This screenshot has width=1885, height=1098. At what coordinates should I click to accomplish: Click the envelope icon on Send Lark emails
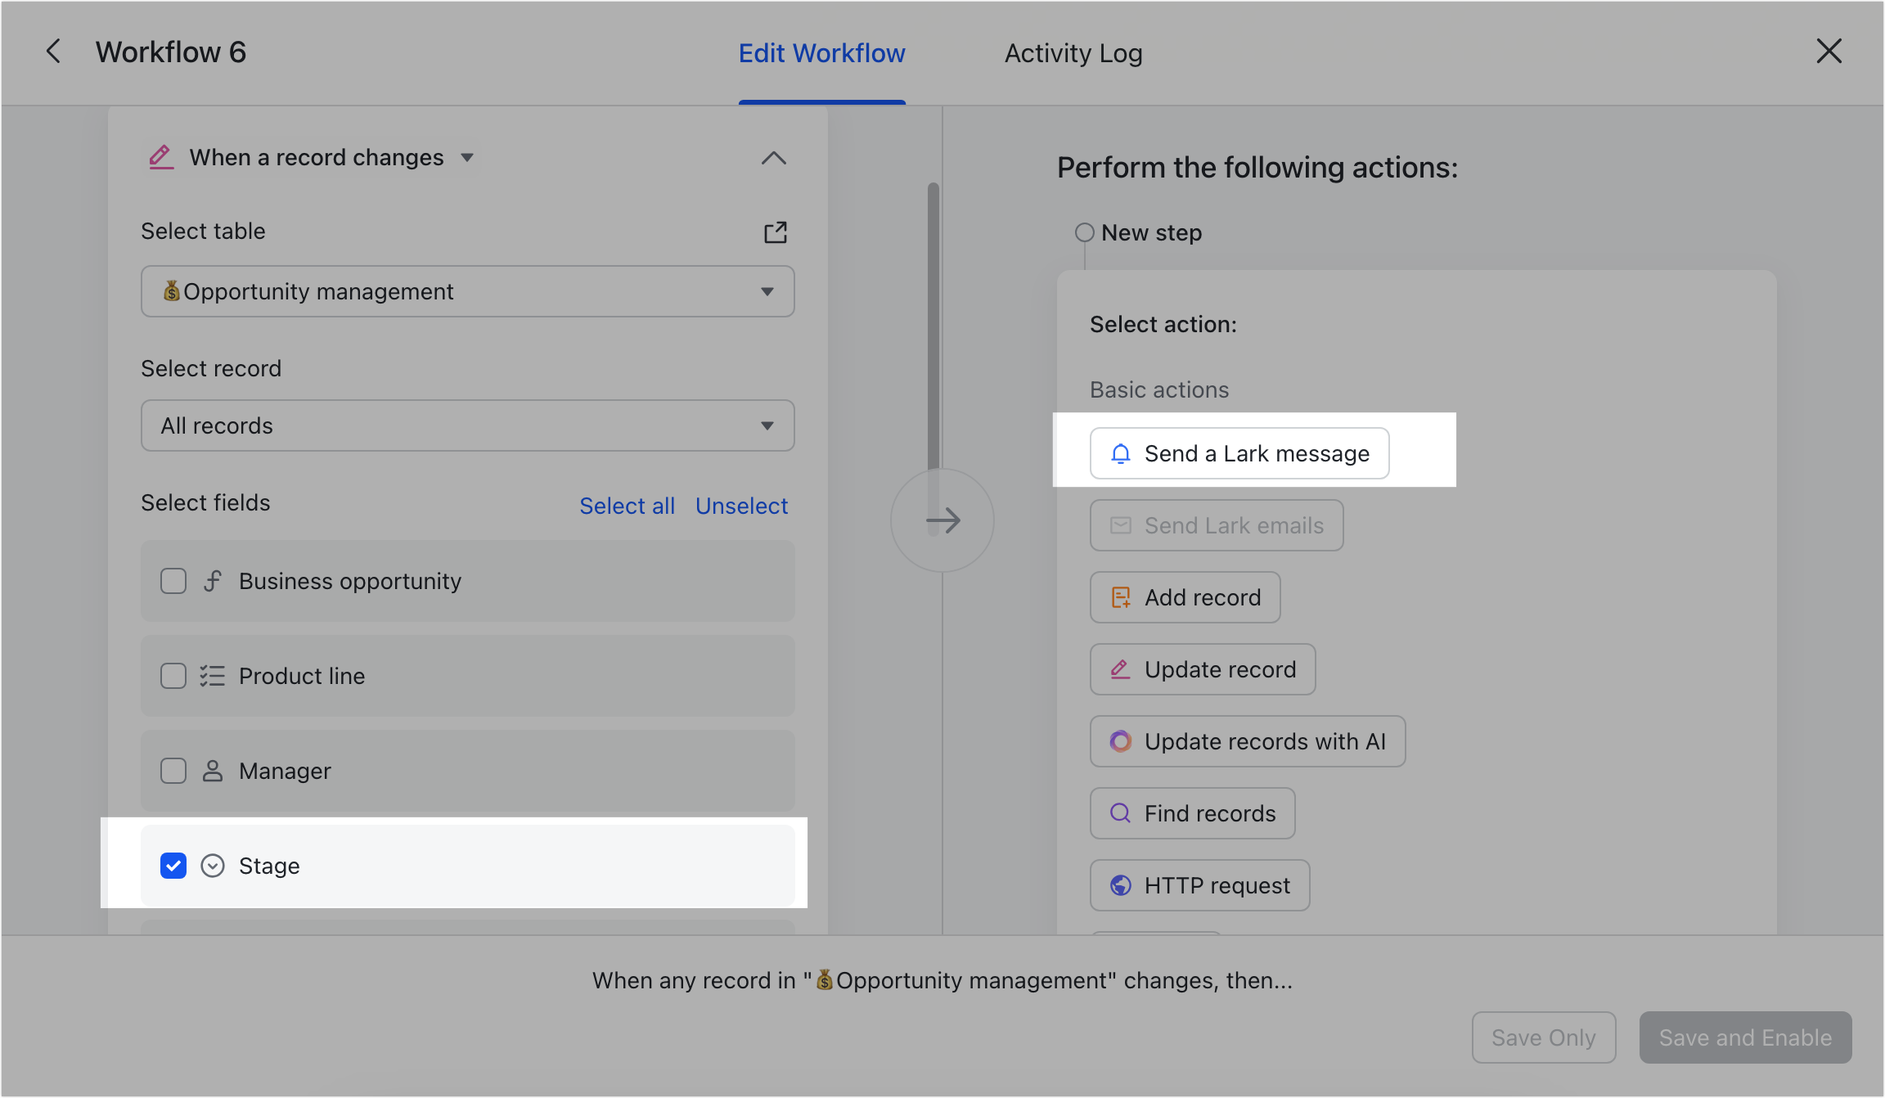(1121, 525)
